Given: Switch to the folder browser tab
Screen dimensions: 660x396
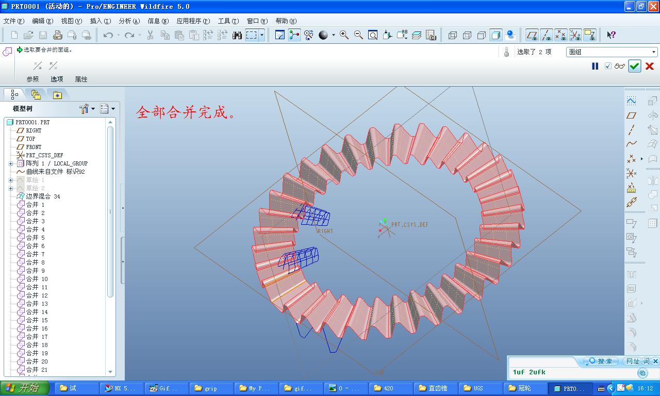Looking at the screenshot, I should click(36, 94).
